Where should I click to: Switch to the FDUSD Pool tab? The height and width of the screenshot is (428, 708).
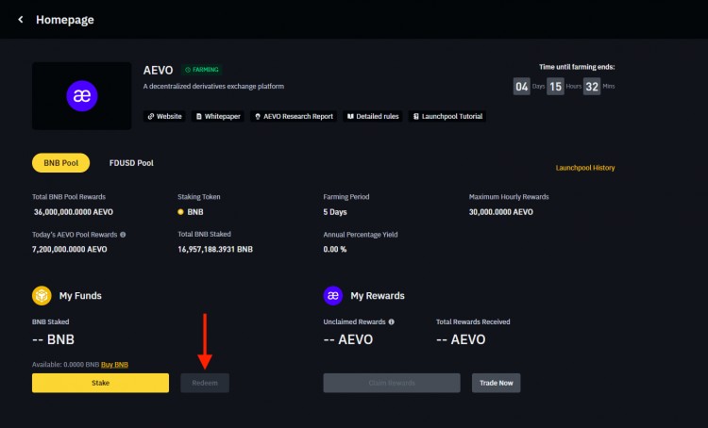coord(131,163)
